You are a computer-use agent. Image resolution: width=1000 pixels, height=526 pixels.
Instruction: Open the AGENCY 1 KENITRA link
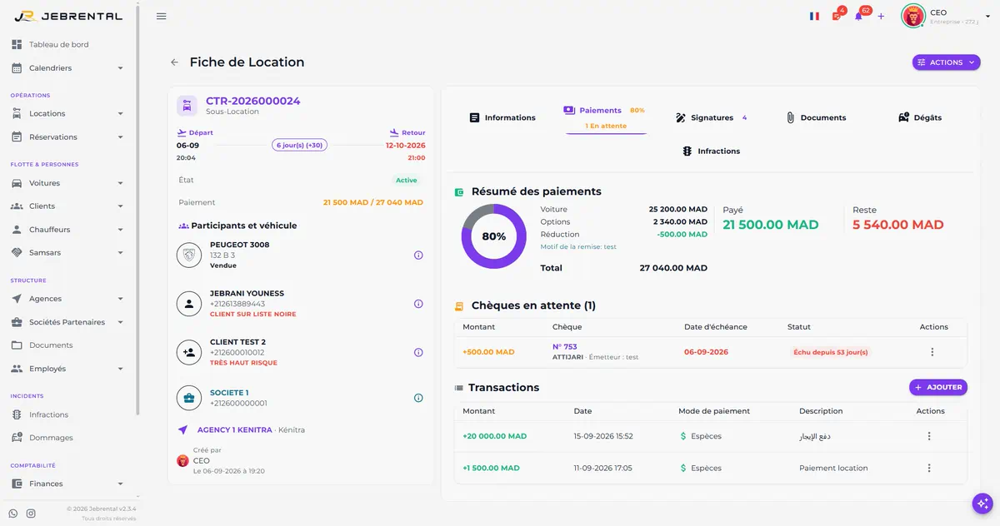(235, 430)
